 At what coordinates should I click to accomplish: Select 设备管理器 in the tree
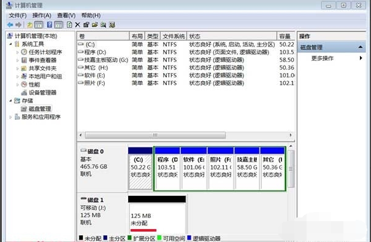point(42,93)
